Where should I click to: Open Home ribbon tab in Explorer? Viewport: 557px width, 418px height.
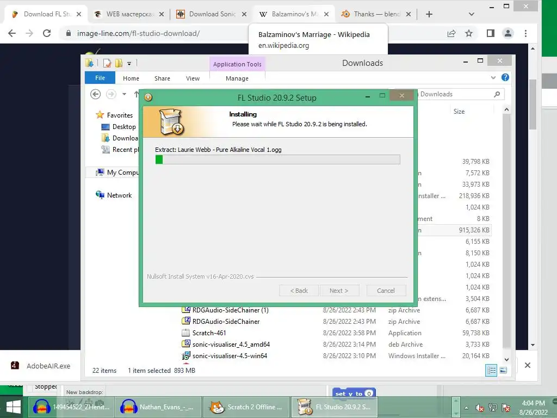coord(131,78)
